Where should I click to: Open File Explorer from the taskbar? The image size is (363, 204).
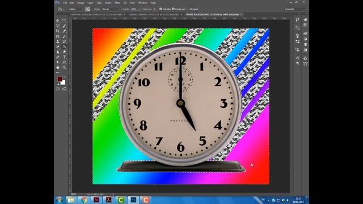[x=71, y=200]
